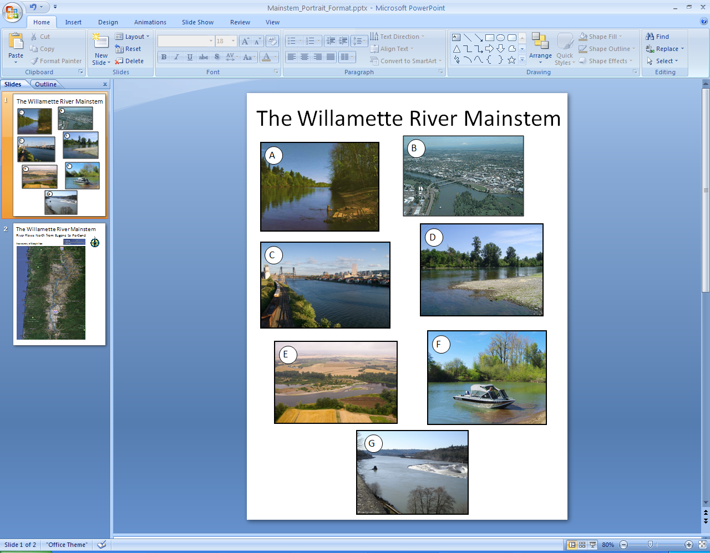Open the Animations ribbon tab
The height and width of the screenshot is (553, 710).
pyautogui.click(x=150, y=22)
